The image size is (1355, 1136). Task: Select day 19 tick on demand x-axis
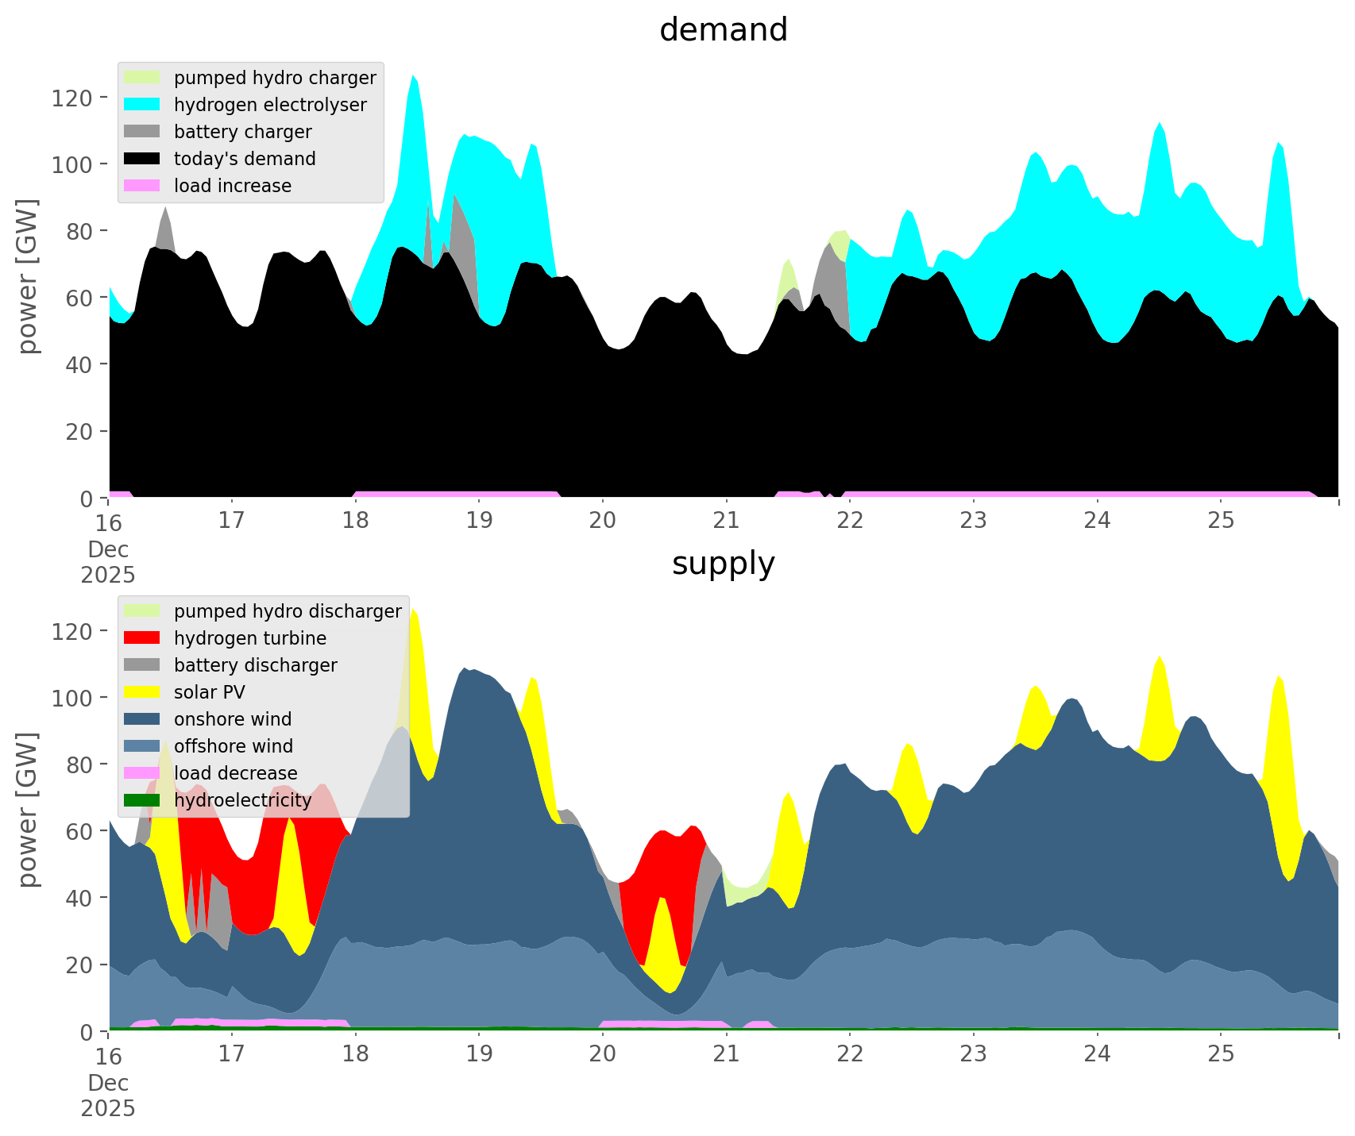tap(479, 521)
